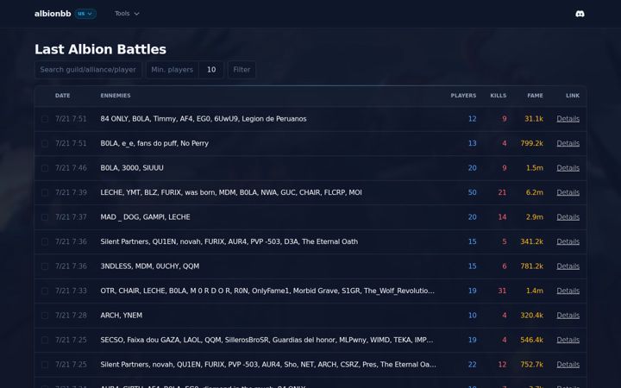Image resolution: width=621 pixels, height=388 pixels.
Task: Tick checkbox for MAD _ DOG, GAMPI battle
Action: tap(45, 217)
